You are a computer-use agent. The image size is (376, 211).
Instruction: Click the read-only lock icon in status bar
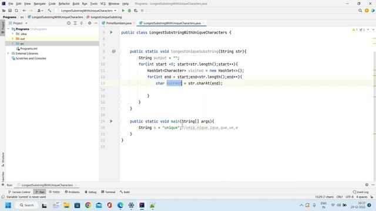point(371,197)
